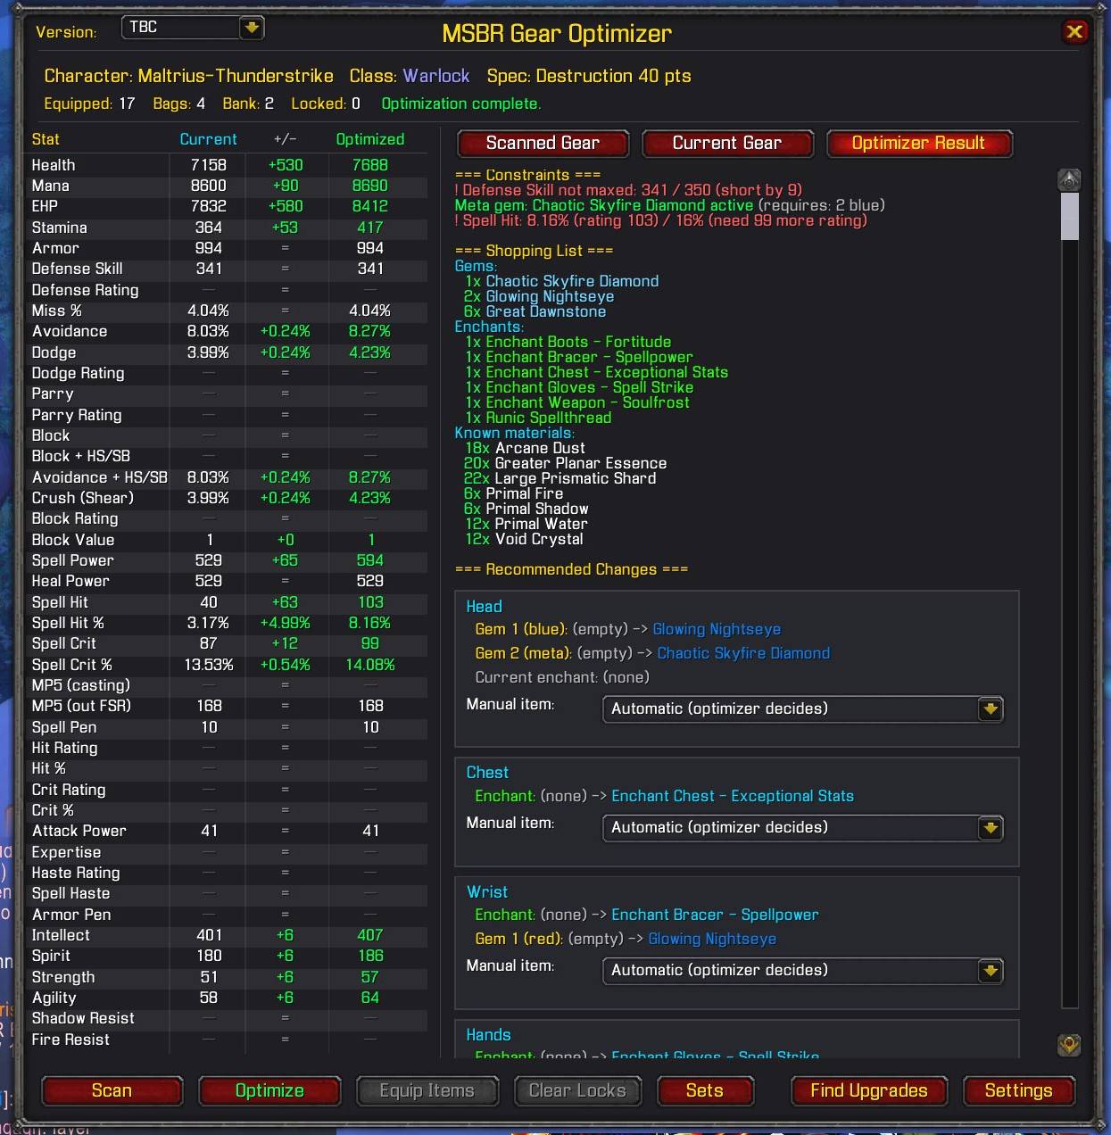This screenshot has width=1111, height=1135.
Task: Click the results panel scrollbar thumb
Action: pos(1069,216)
